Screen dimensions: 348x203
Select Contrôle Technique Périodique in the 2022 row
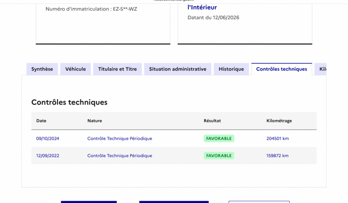119,156
